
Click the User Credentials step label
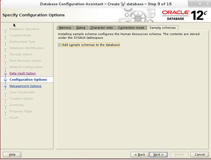(22, 92)
